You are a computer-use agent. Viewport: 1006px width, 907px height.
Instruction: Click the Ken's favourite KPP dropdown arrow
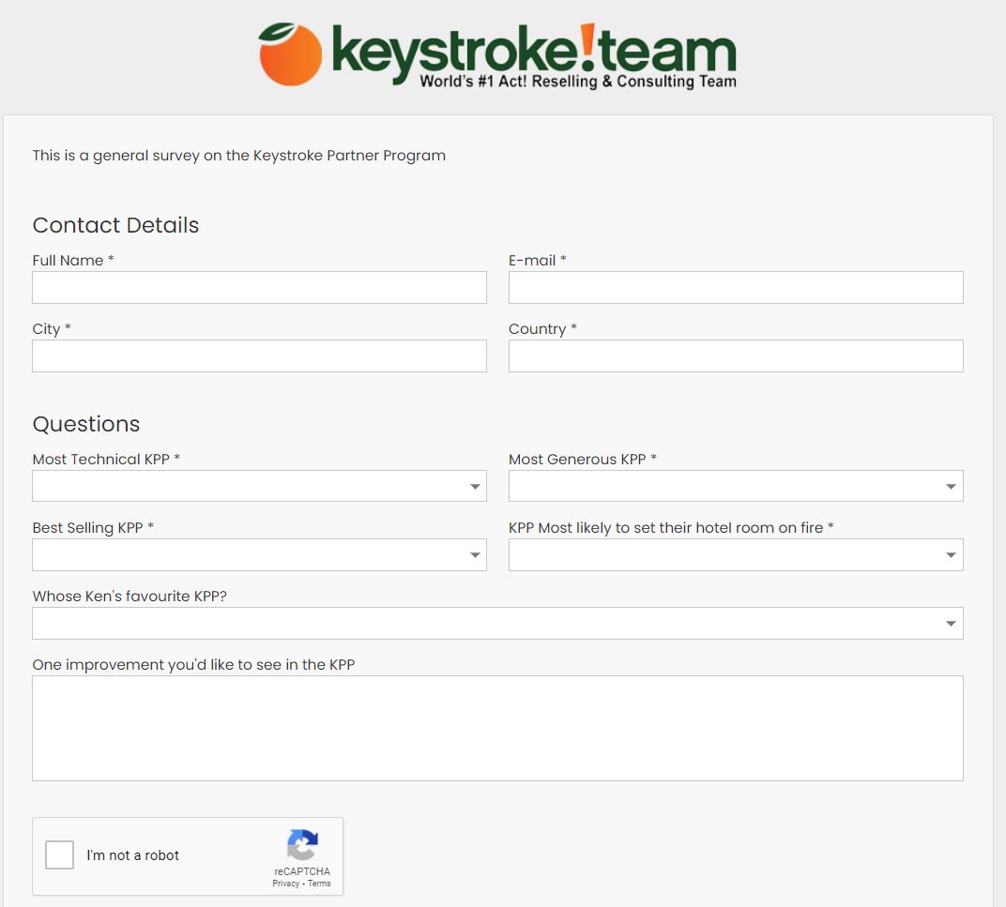951,624
